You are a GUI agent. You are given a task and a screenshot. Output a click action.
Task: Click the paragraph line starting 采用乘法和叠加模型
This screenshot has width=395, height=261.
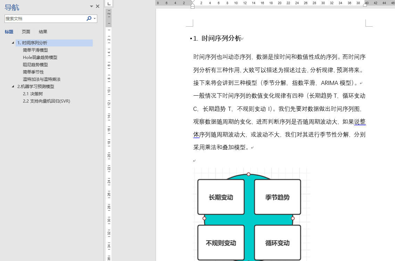point(222,147)
